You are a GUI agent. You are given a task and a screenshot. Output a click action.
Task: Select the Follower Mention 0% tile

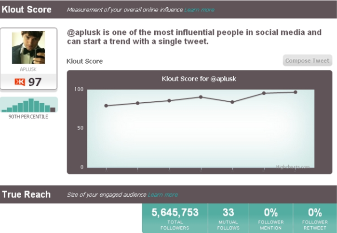[x=271, y=218]
